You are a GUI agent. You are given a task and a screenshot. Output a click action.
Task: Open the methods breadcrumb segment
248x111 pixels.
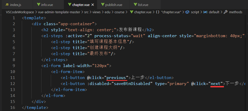click(236, 12)
